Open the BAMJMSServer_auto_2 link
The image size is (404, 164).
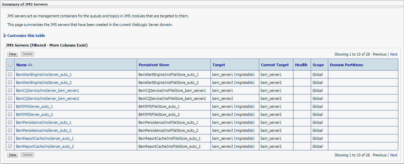click(x=34, y=114)
